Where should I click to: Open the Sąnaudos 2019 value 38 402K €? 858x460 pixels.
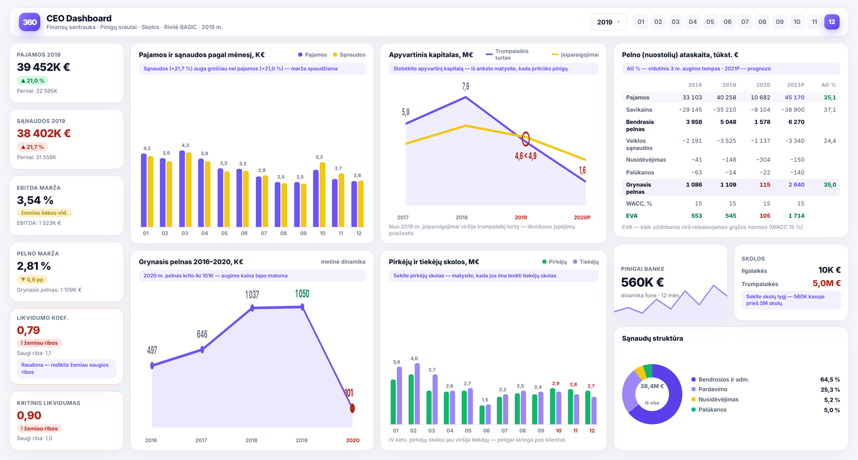[43, 133]
